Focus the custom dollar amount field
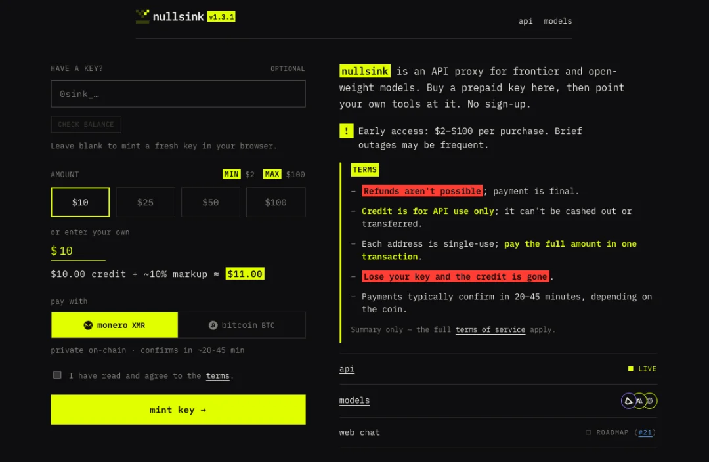 click(77, 251)
